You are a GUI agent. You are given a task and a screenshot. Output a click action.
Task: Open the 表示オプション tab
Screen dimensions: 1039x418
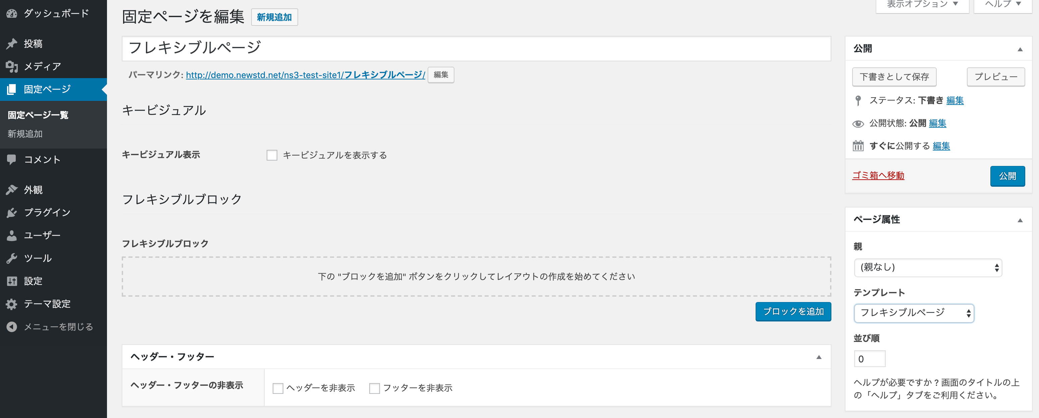(922, 5)
